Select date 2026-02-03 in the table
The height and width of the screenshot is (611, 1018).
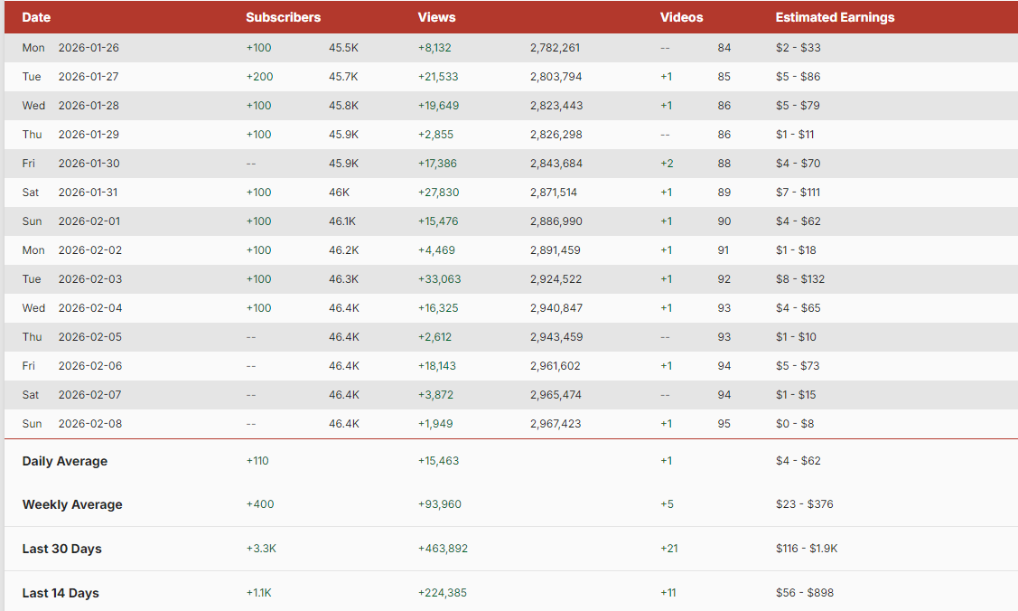[90, 279]
